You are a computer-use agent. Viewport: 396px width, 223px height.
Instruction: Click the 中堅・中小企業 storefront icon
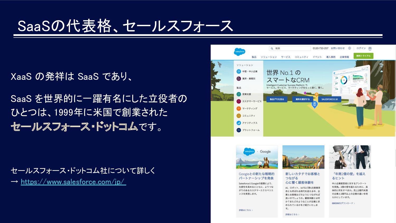239,71
